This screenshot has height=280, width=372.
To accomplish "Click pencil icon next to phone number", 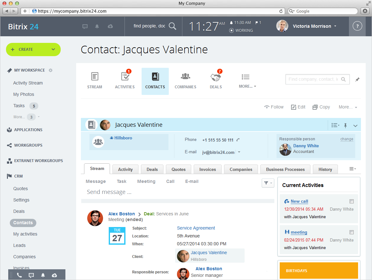I will click(238, 140).
